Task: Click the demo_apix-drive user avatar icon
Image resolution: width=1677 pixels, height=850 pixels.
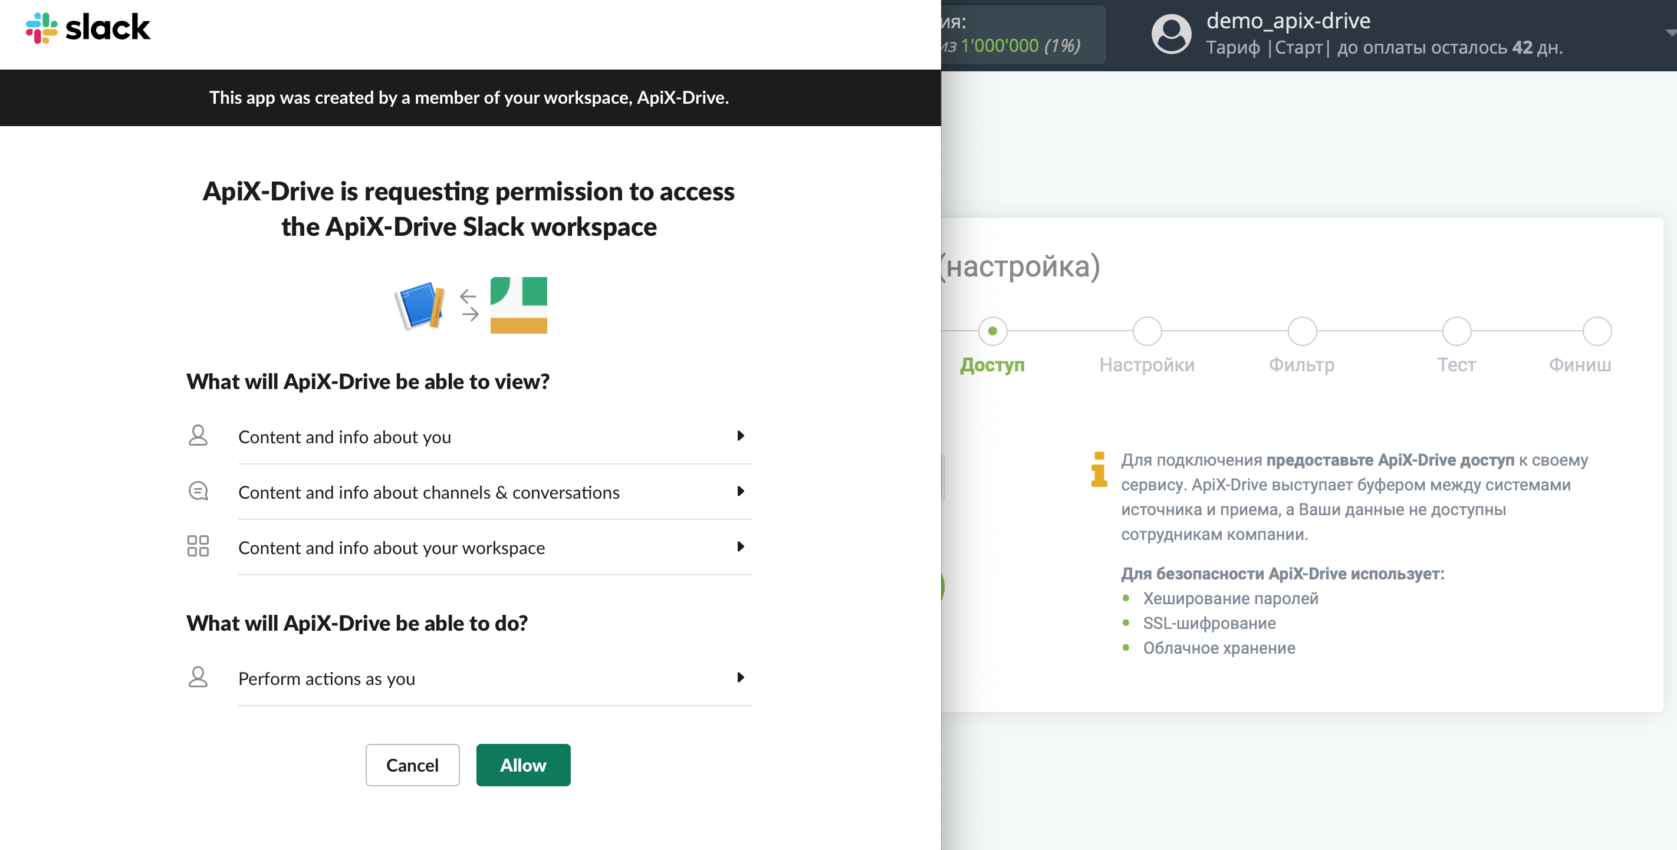Action: [x=1171, y=34]
